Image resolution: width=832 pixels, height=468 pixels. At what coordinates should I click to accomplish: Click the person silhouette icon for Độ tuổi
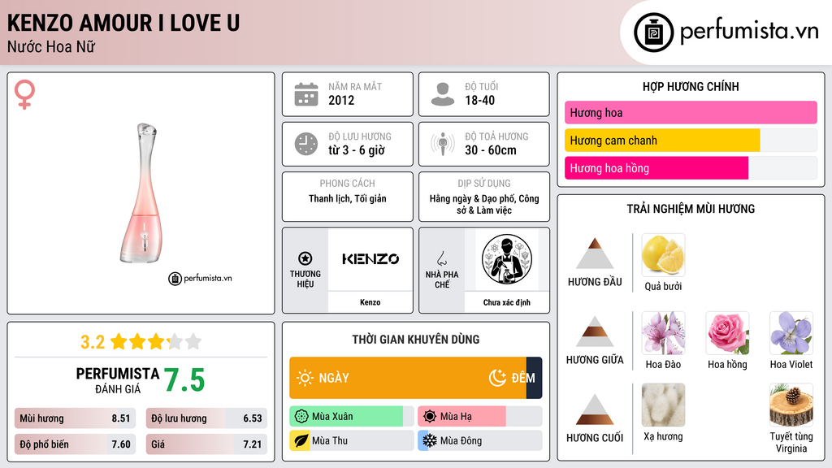[x=443, y=94]
